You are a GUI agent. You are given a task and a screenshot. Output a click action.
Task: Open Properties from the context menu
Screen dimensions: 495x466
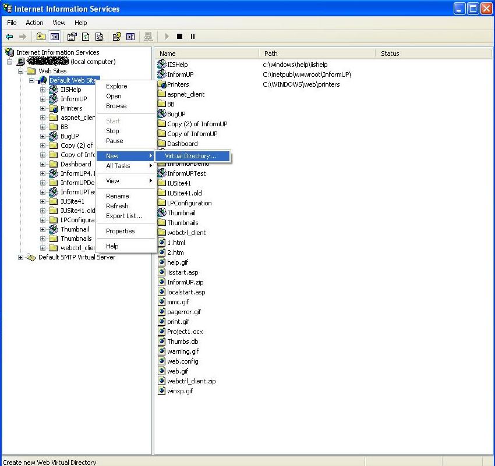click(126, 231)
